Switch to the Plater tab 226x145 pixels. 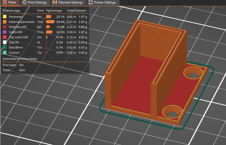coord(10,2)
